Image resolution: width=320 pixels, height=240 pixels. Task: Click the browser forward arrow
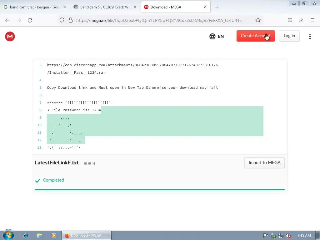click(19, 20)
